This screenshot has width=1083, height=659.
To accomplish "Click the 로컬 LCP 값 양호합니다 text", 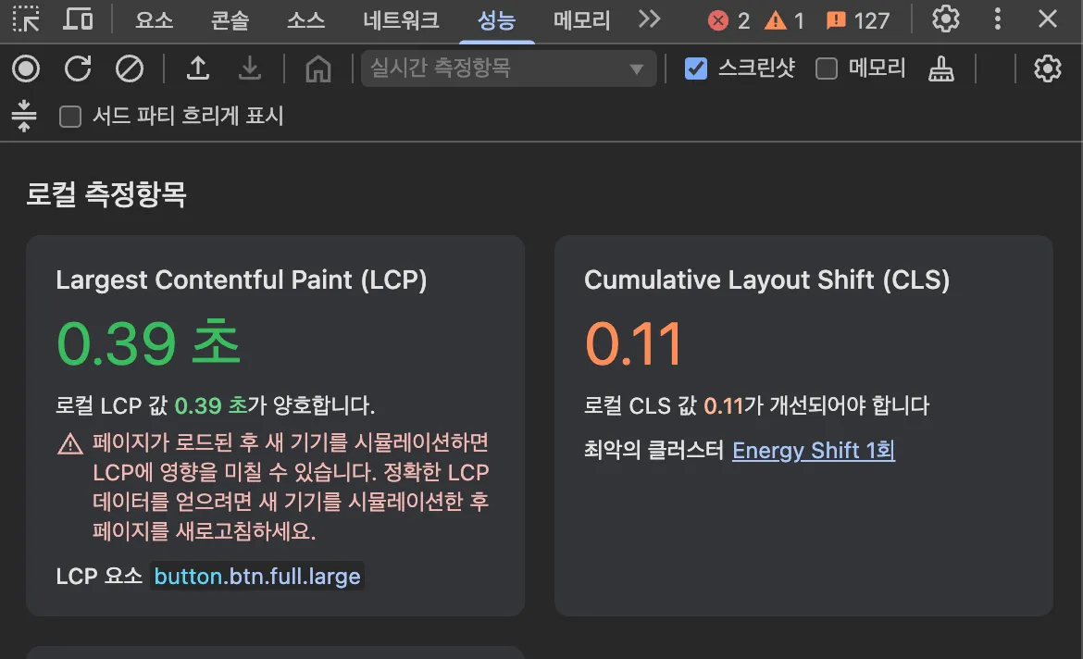I will (x=216, y=405).
